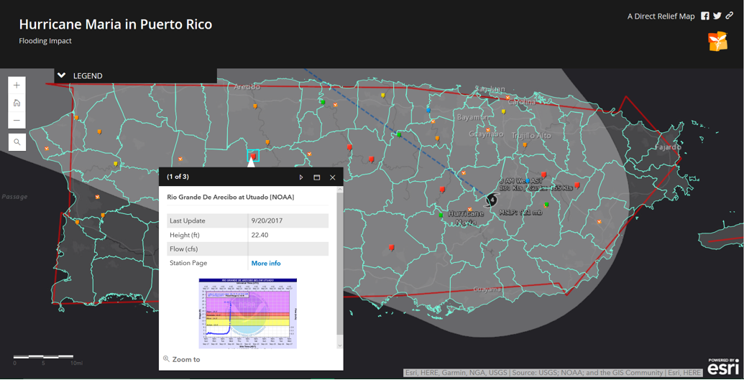Screen dimensions: 744x380
Task: Open the LEGEND header label
Action: tap(88, 75)
